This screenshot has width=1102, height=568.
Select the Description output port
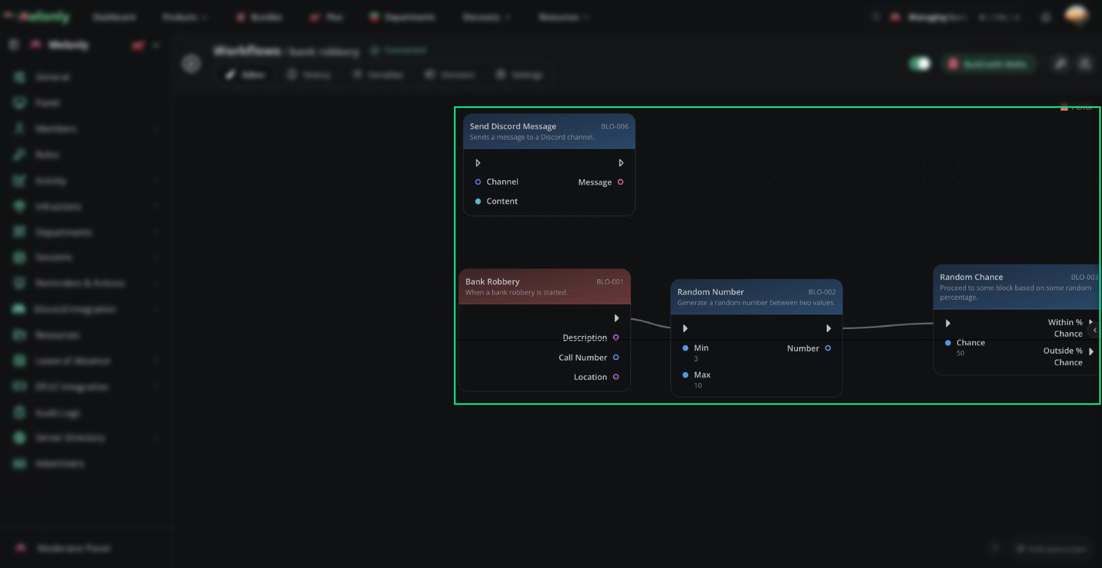(x=616, y=338)
